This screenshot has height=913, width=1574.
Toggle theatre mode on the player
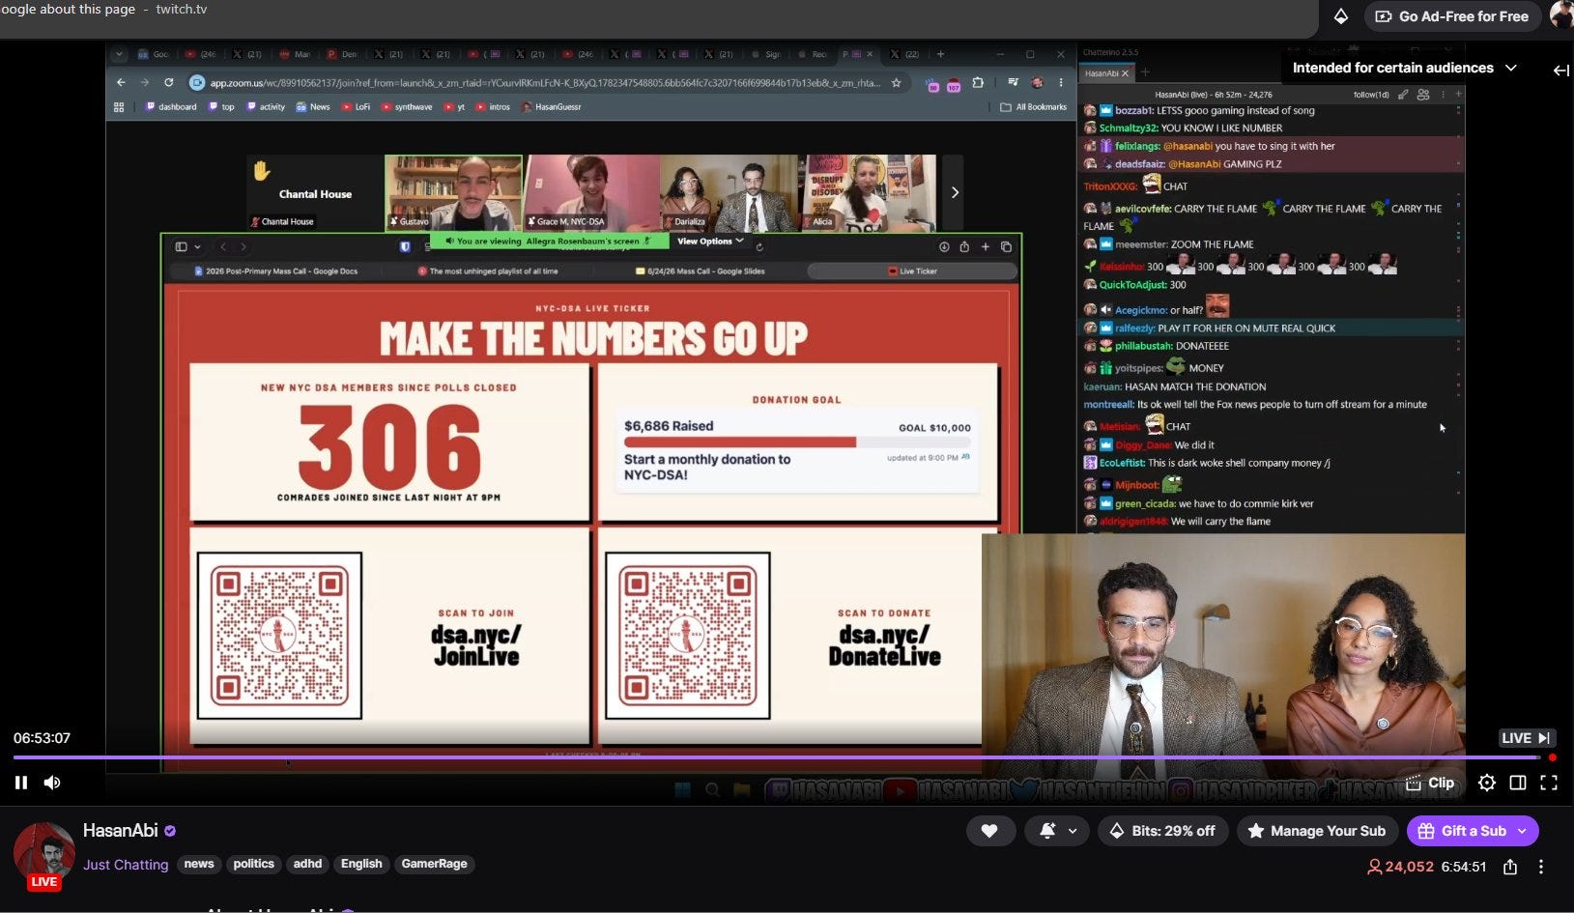pos(1518,783)
